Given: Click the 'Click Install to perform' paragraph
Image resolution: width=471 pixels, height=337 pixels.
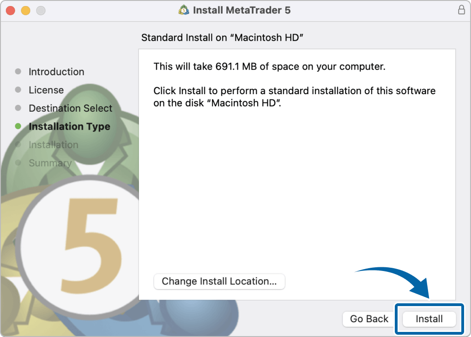Looking at the screenshot, I should 295,97.
